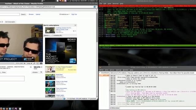Open the dropdown arrow beside Edit Subscription
This screenshot has width=196, height=110.
[2, 22]
